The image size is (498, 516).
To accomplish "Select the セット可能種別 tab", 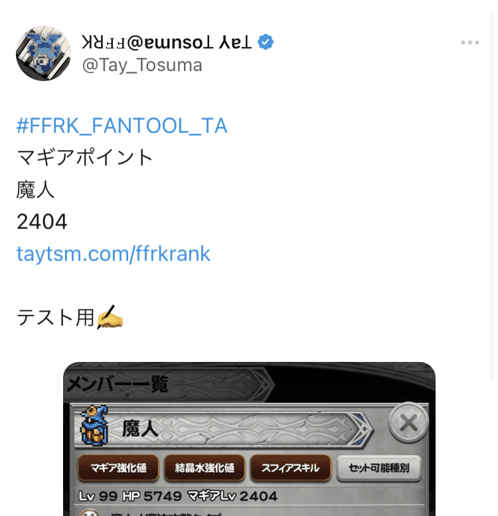I will 379,468.
